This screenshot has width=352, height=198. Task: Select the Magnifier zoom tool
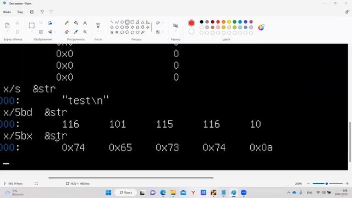(x=85, y=32)
